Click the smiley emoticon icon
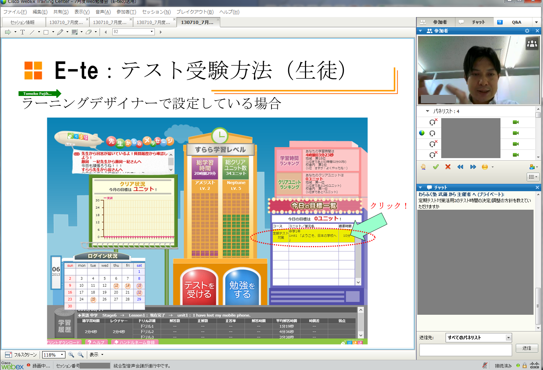The width and height of the screenshot is (543, 370). pyautogui.click(x=485, y=167)
